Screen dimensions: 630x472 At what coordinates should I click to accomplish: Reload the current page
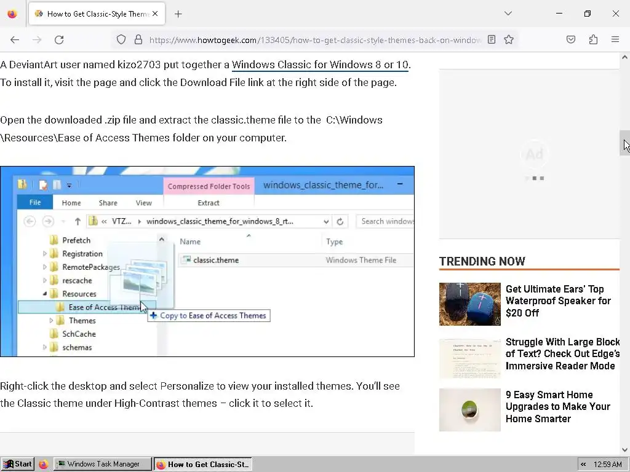[x=59, y=40]
